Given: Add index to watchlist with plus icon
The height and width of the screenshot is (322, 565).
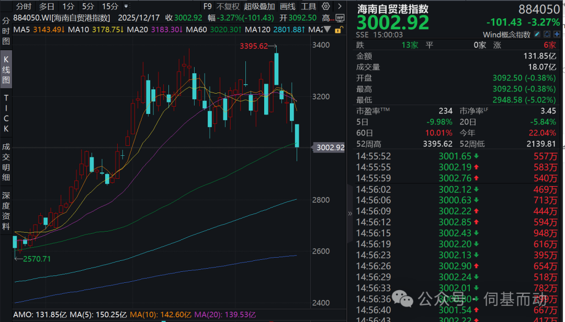Looking at the screenshot, I should point(557,34).
